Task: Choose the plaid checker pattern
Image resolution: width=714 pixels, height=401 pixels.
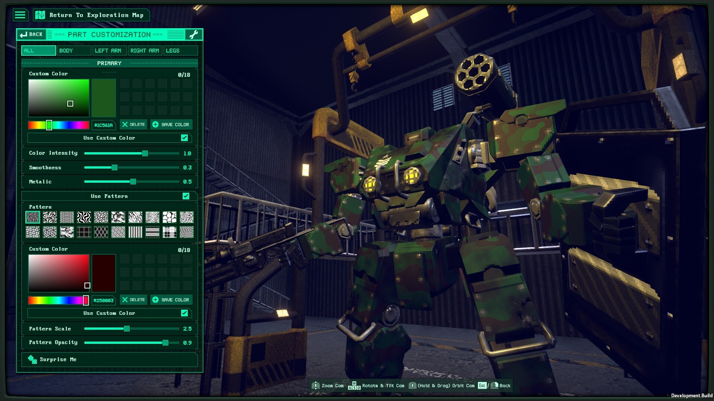Action: (170, 232)
